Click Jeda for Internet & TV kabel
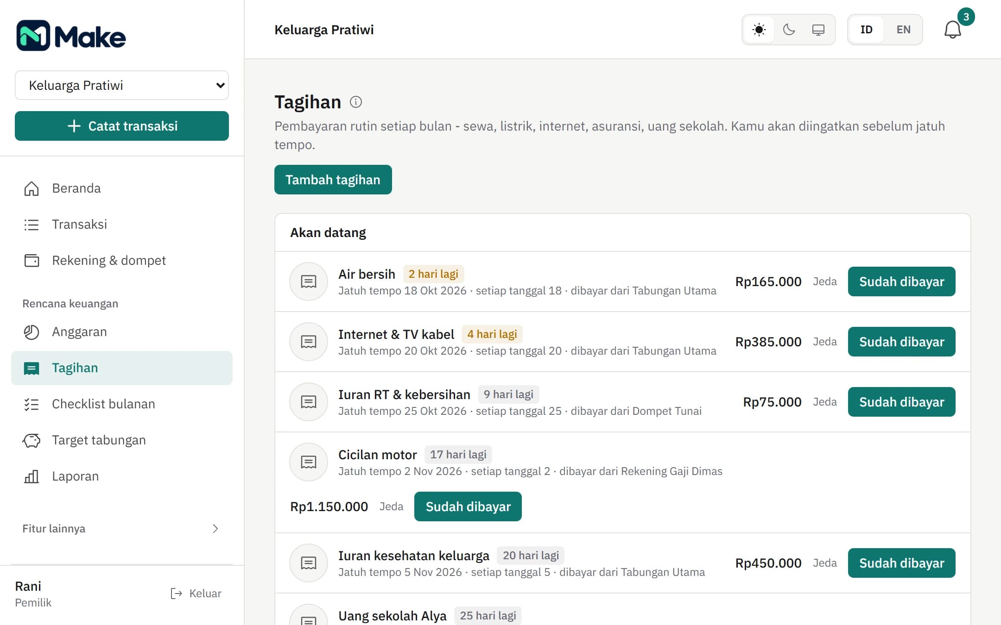The width and height of the screenshot is (1001, 625). (x=825, y=342)
